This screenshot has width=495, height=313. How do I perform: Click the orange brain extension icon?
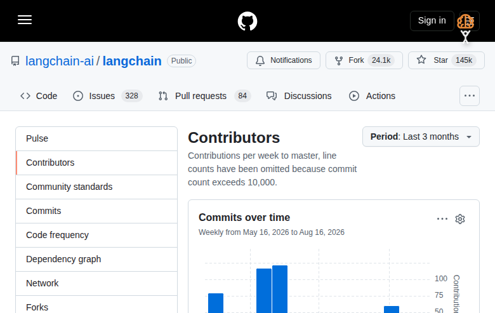pyautogui.click(x=466, y=22)
